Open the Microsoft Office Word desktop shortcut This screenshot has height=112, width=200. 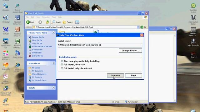pos(17,20)
